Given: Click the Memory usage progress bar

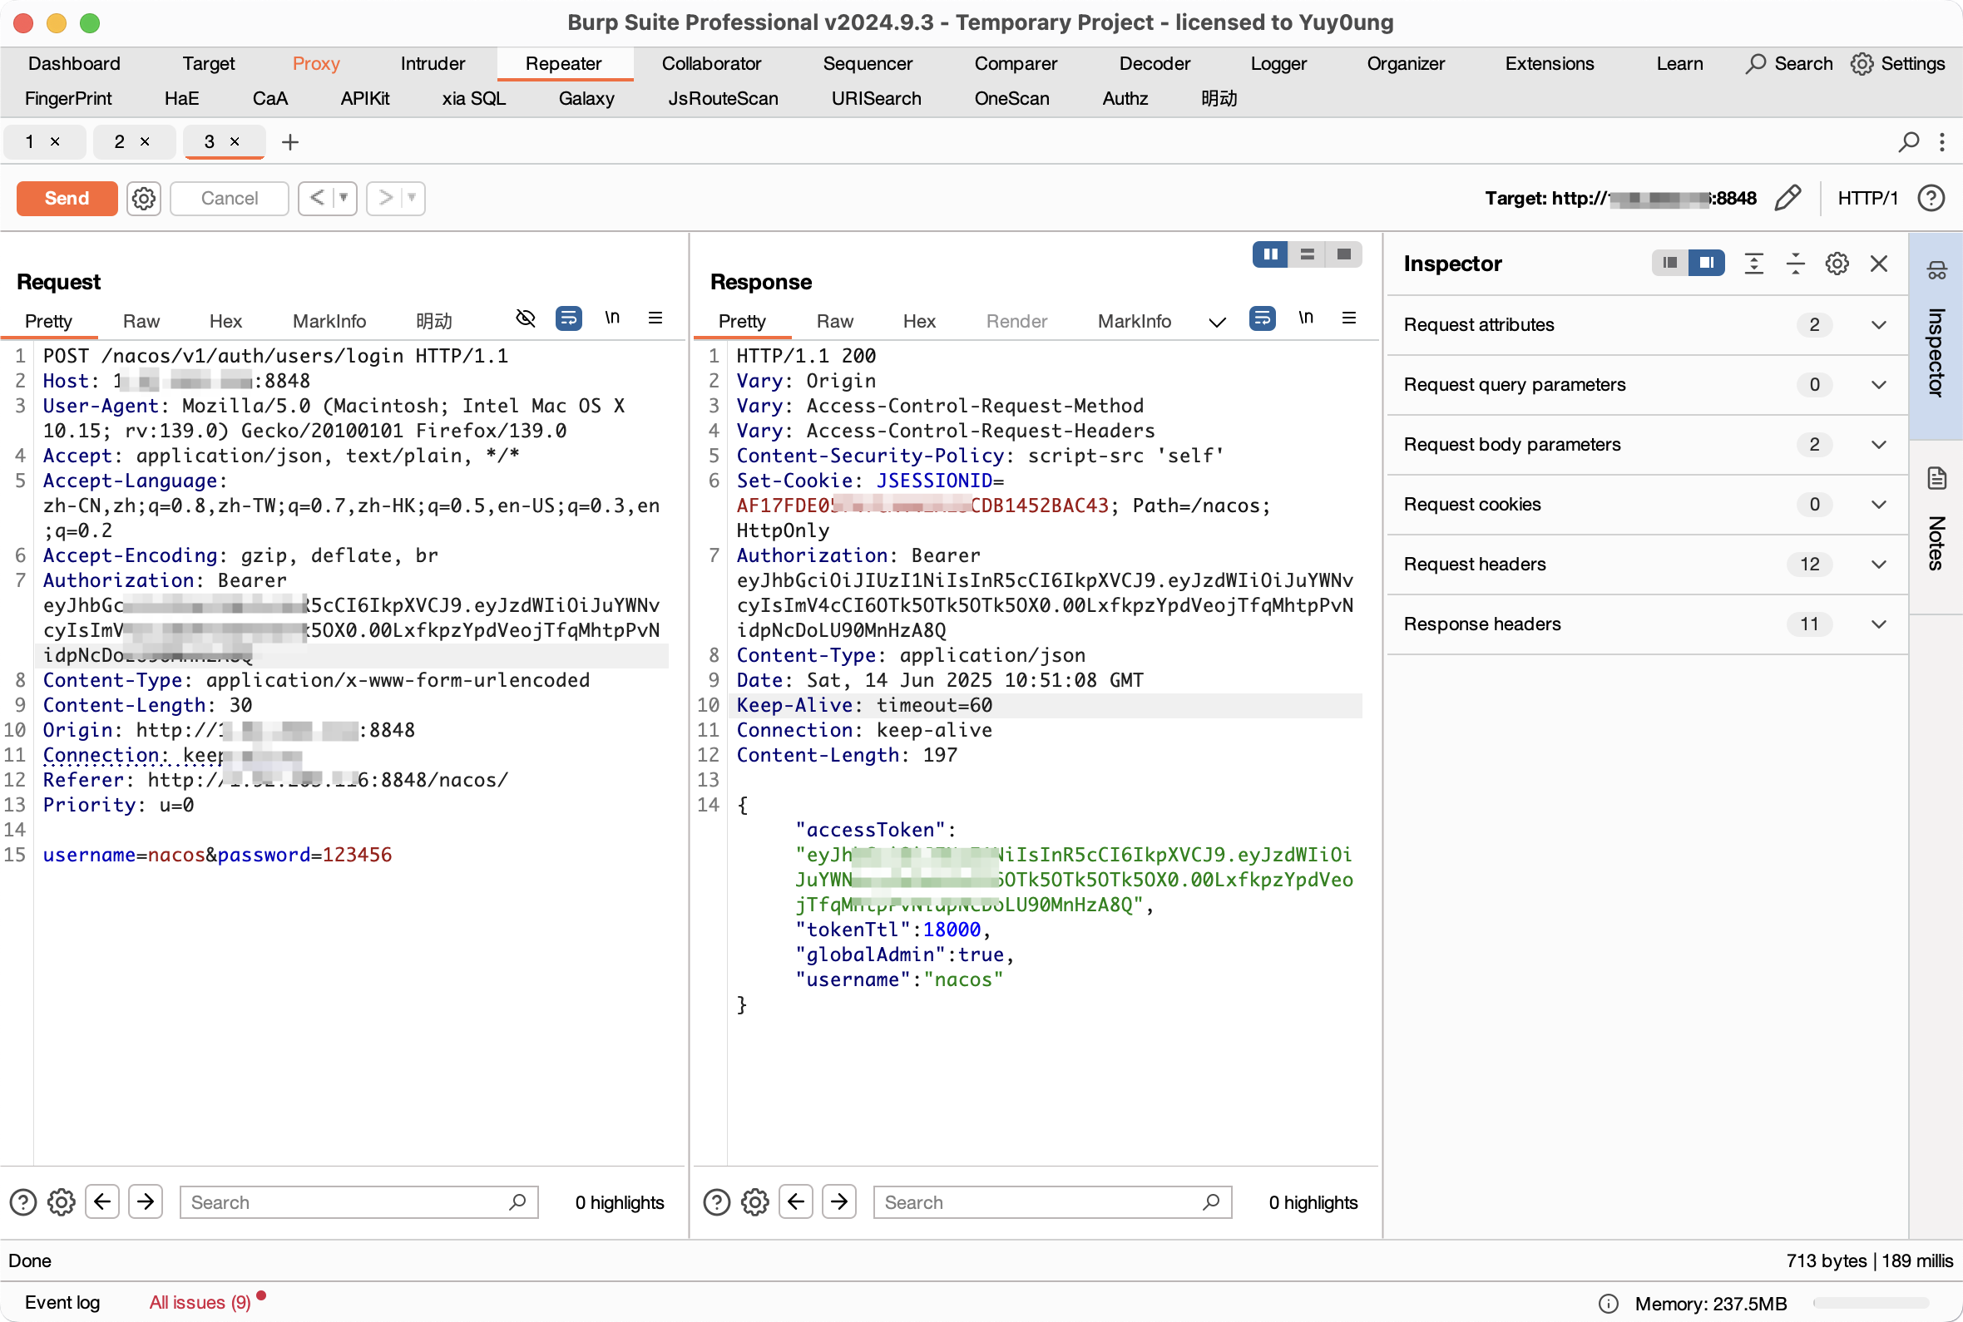Looking at the screenshot, I should click(1870, 1304).
